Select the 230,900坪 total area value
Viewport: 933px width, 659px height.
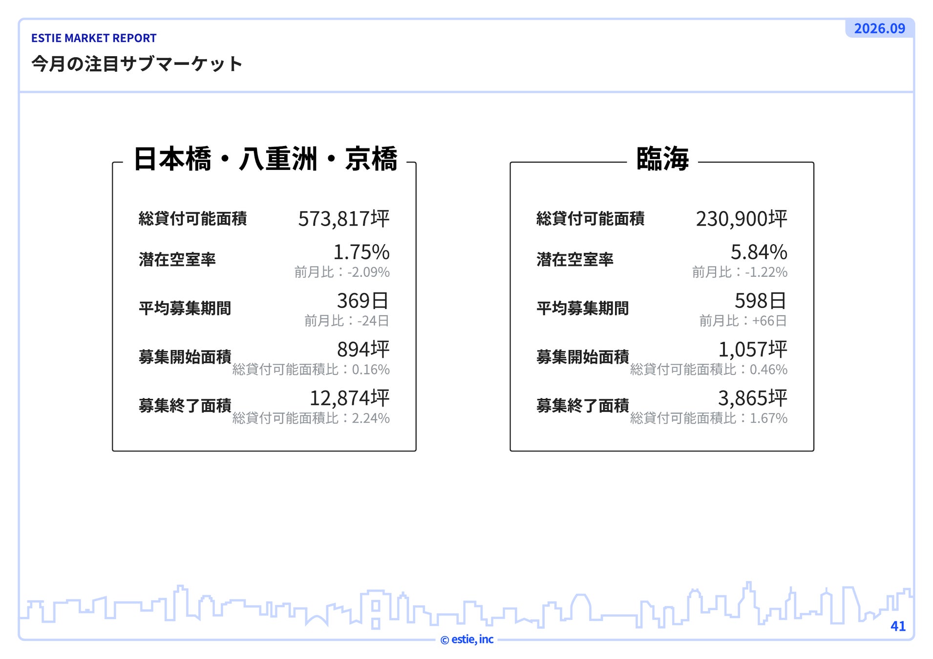pyautogui.click(x=742, y=219)
